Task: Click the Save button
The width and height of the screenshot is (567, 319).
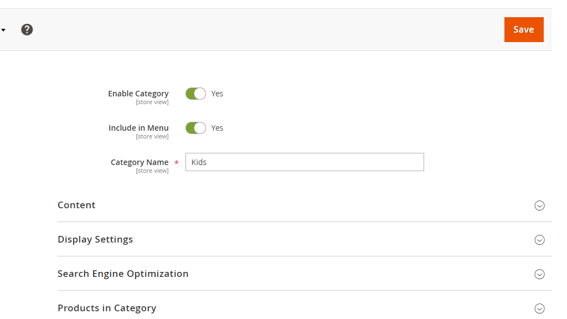Action: point(523,29)
